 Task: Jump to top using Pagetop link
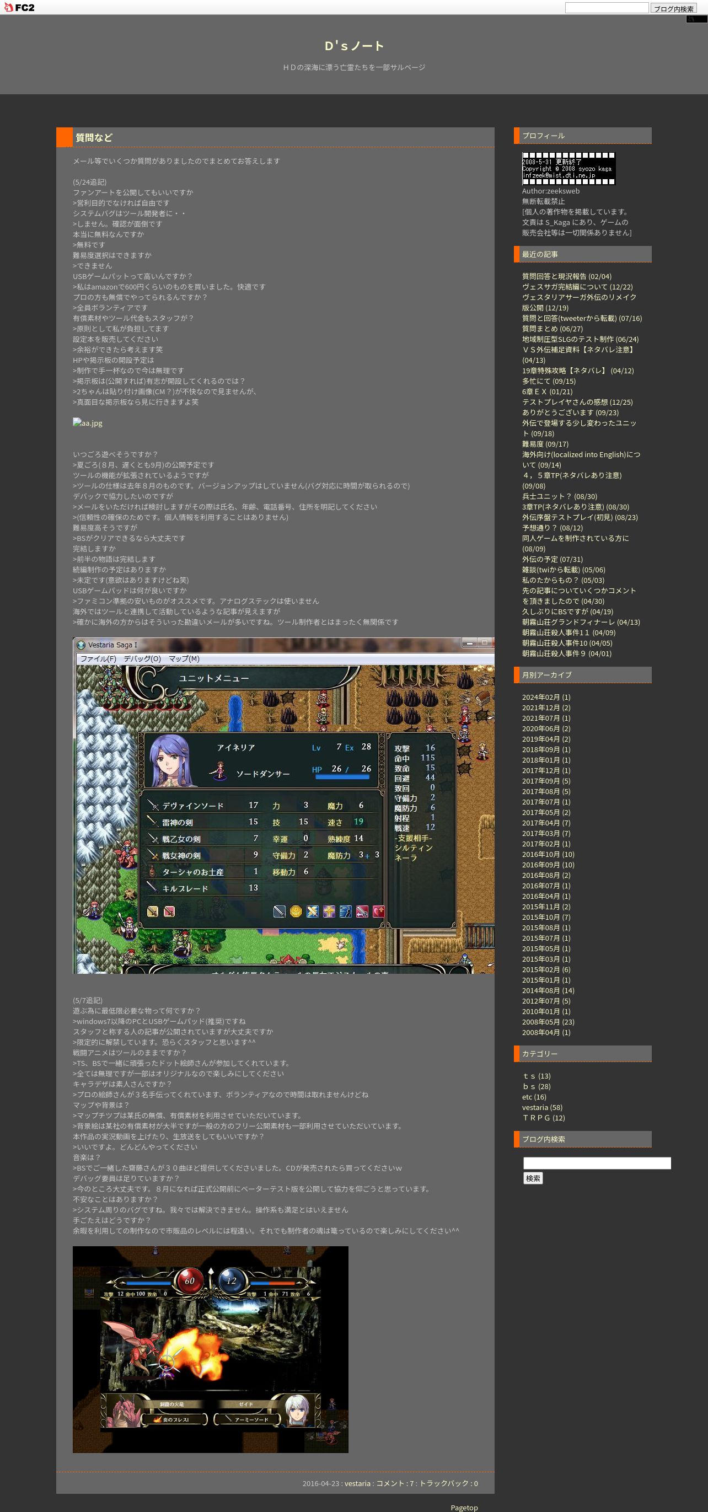tap(464, 1507)
